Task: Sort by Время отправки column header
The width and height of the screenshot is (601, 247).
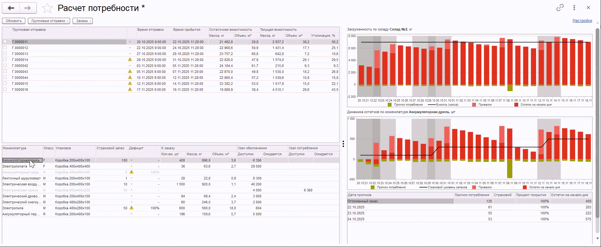Action: click(151, 30)
